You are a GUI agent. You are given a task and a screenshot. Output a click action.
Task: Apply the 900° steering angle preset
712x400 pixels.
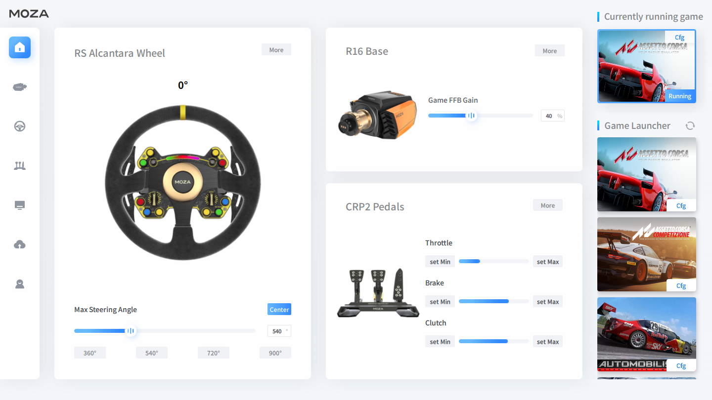(x=275, y=353)
